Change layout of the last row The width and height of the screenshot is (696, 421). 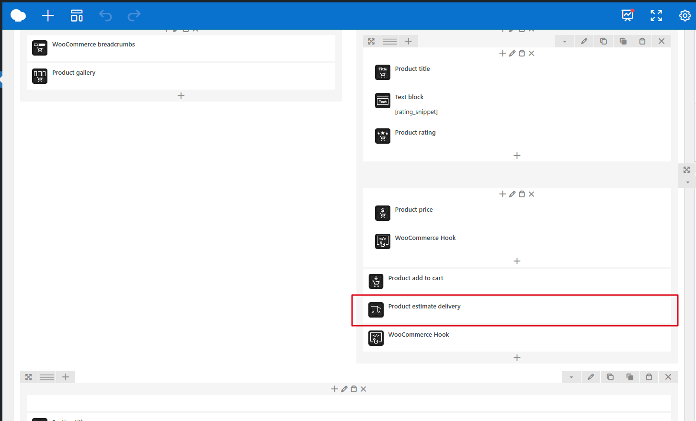point(47,377)
